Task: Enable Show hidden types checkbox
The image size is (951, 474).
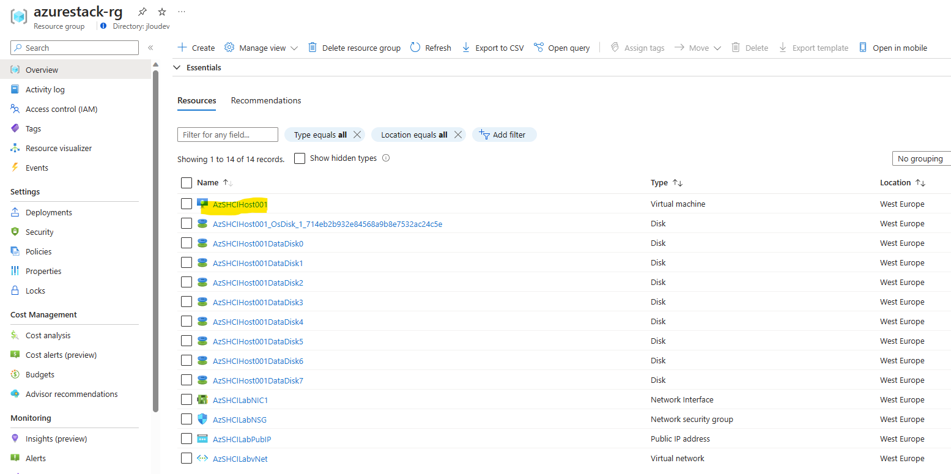Action: pyautogui.click(x=300, y=158)
